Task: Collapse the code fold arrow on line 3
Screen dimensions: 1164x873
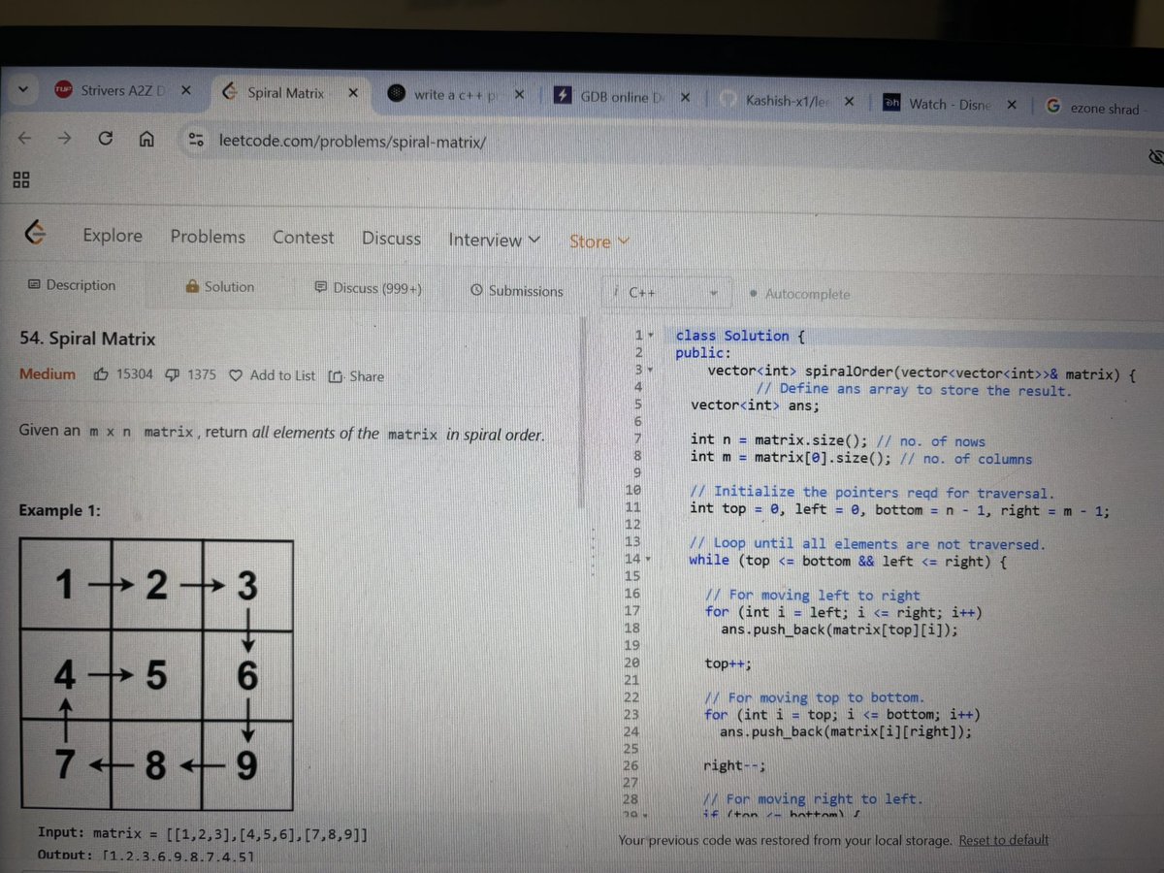Action: [650, 372]
